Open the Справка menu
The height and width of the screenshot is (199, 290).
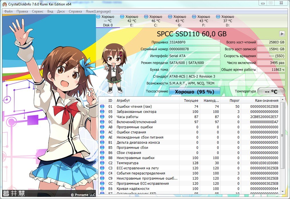(x=75, y=11)
